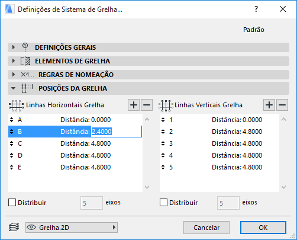
Task: Select horizontal line A row handle
Action: pos(12,120)
